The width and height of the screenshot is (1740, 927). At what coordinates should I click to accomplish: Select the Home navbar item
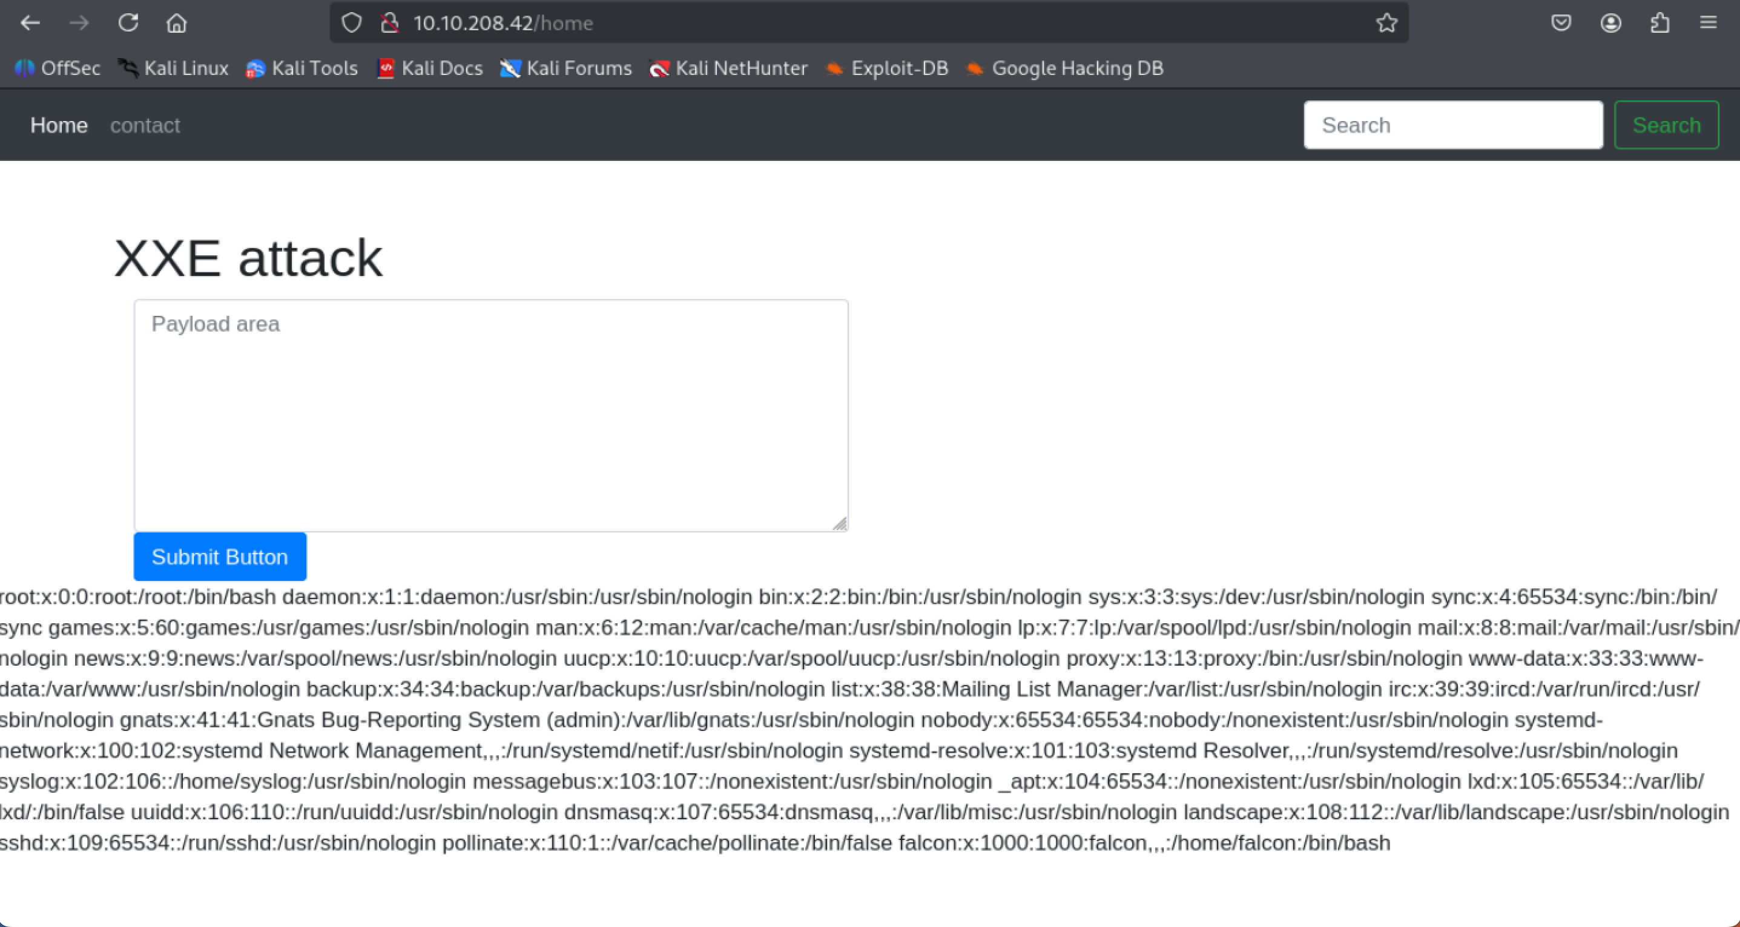[x=59, y=125]
